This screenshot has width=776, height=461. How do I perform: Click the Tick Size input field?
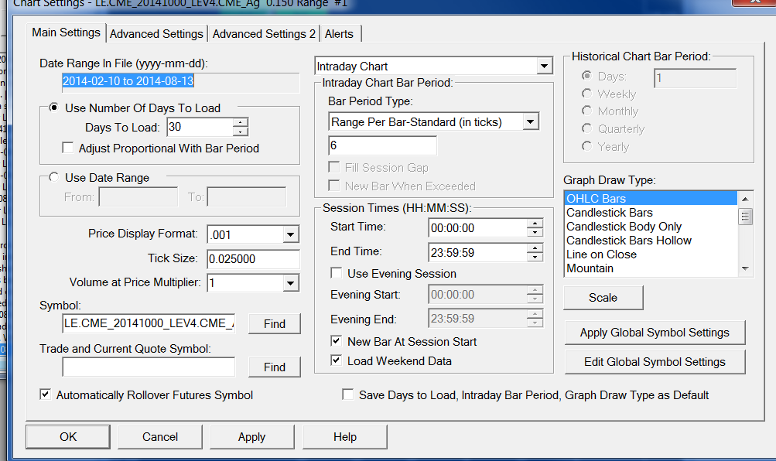[253, 259]
